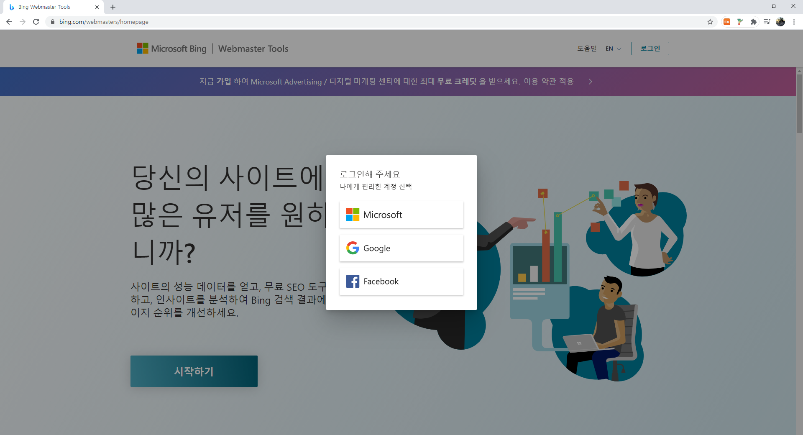Click the Microsoft Bing logo
Screen dimensions: 803x435
tap(172, 49)
